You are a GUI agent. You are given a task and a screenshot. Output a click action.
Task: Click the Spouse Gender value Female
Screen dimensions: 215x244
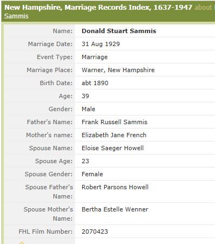92,174
